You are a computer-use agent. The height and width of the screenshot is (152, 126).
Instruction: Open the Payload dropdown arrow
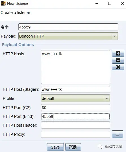click(114, 36)
